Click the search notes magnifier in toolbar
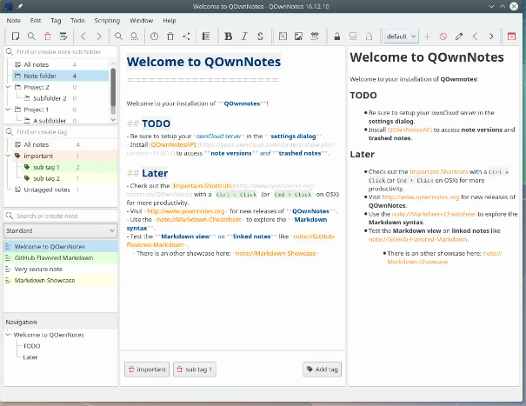This screenshot has height=406, width=526. (x=31, y=37)
